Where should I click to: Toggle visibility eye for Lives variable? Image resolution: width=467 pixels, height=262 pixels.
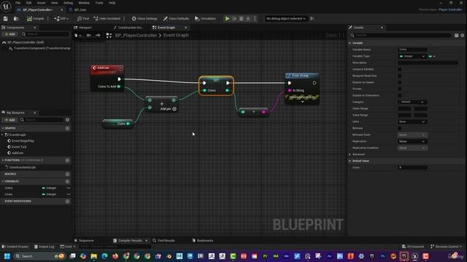tap(68, 194)
